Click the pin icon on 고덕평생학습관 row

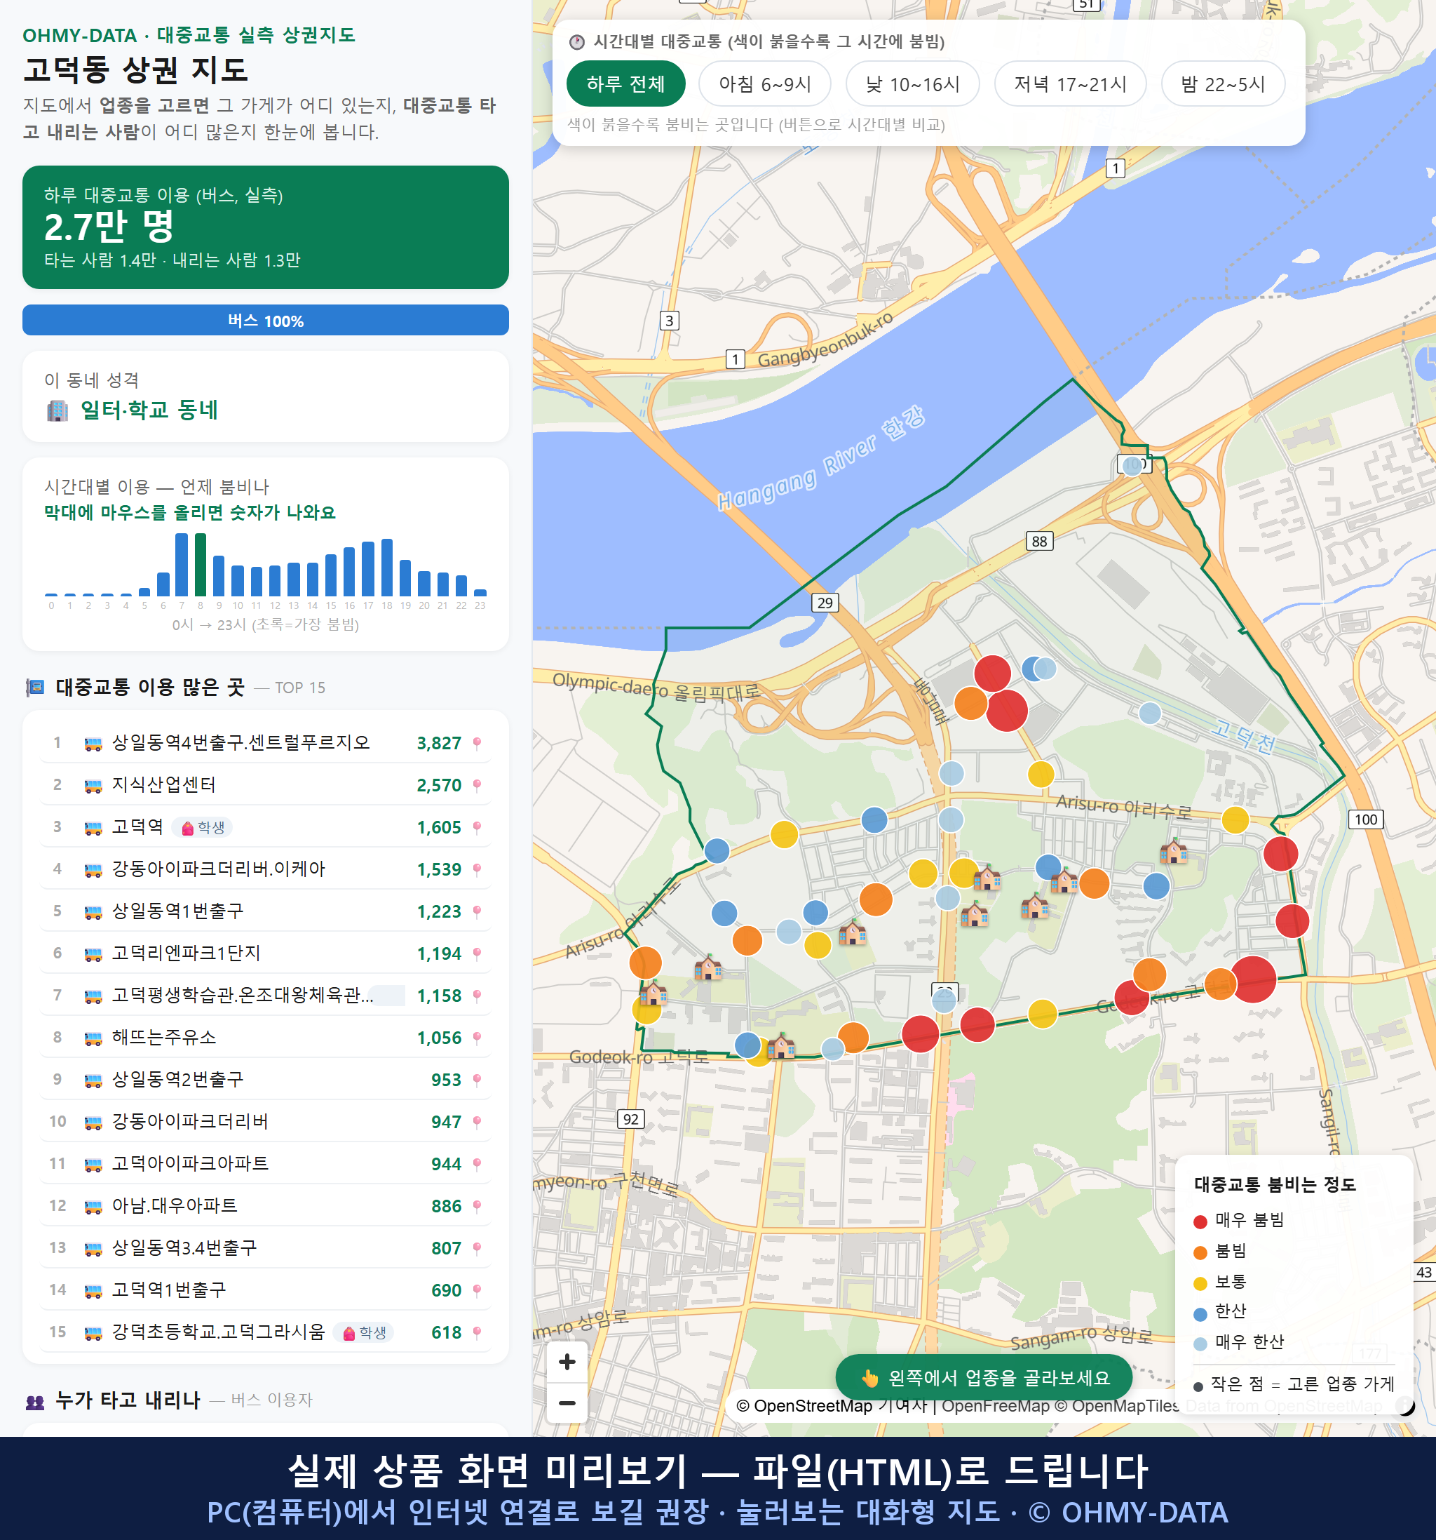477,996
